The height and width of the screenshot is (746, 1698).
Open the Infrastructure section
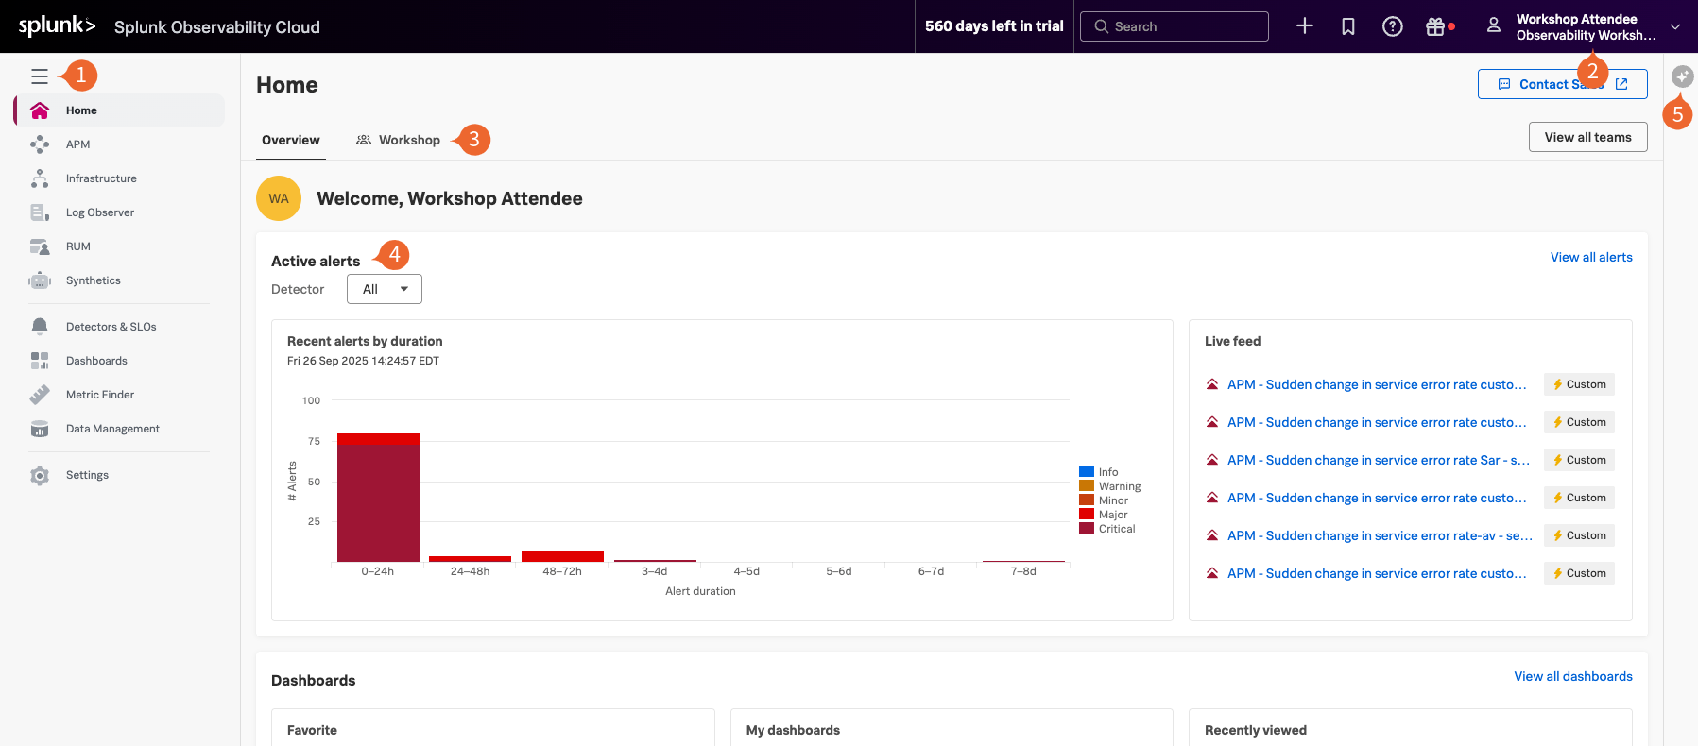100,178
